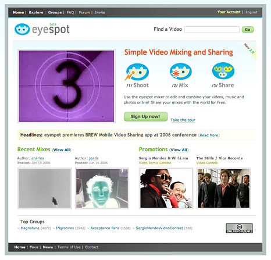
Task: Click the Promotions heading
Action: [153, 149]
